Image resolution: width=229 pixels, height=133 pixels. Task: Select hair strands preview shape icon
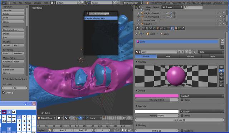tap(221, 82)
